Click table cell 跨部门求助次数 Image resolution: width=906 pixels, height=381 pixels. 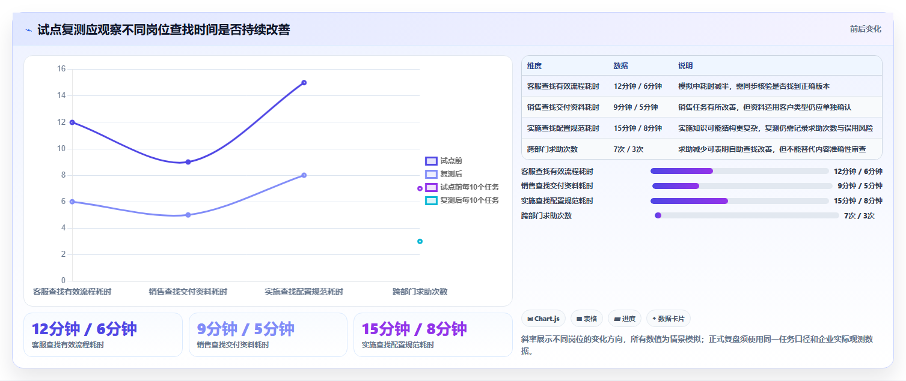552,149
